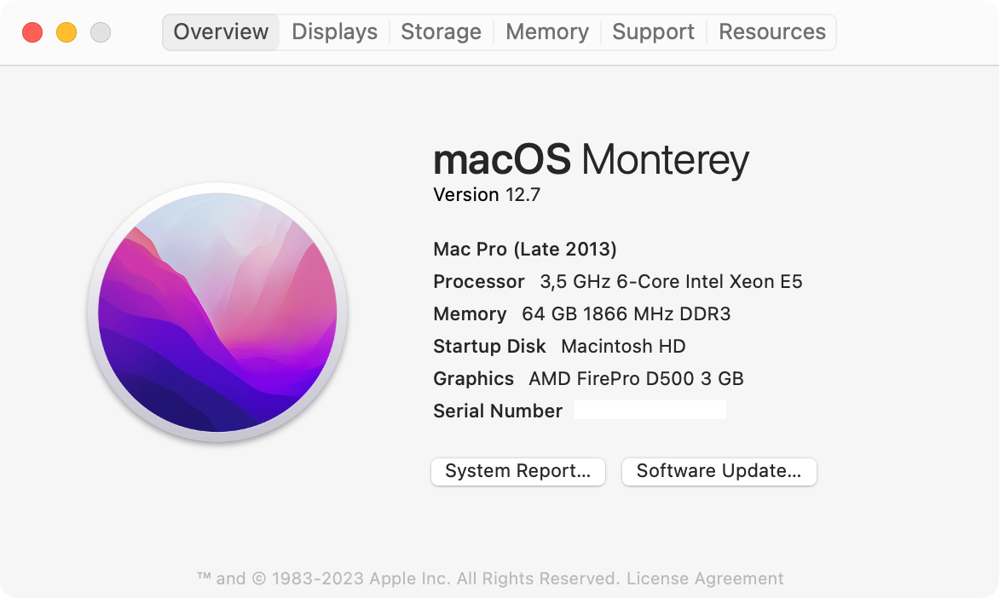Show the Support tab
The height and width of the screenshot is (598, 999).
[653, 32]
